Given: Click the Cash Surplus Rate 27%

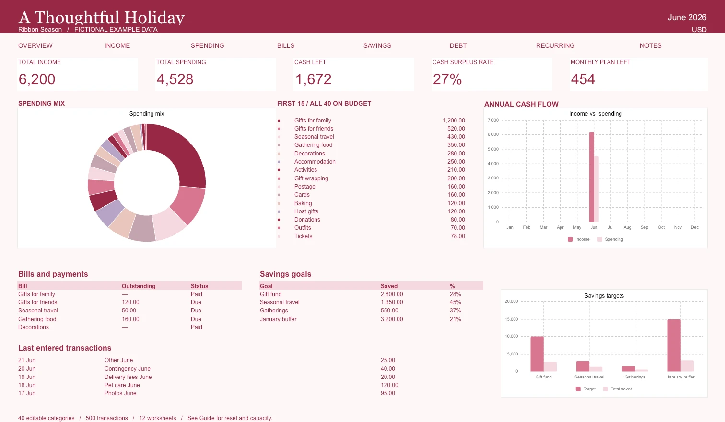Looking at the screenshot, I should (x=447, y=79).
